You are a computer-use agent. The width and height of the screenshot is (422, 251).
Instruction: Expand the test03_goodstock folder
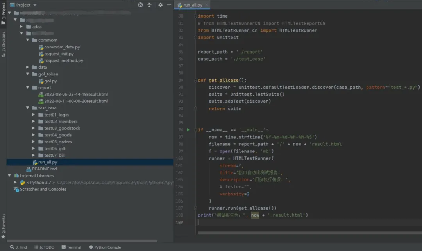pyautogui.click(x=34, y=128)
